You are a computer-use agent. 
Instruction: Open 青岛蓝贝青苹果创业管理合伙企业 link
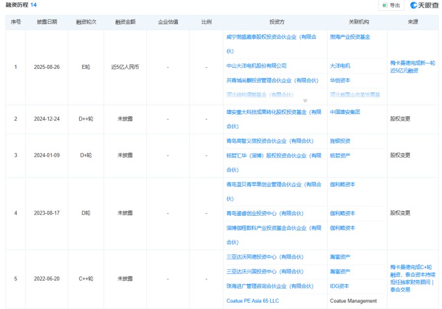tap(274, 192)
